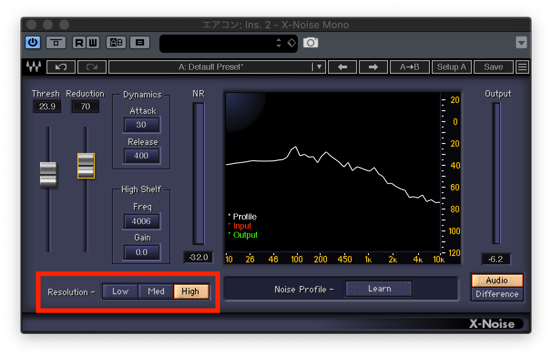Toggle the plugin power icon
552x358 pixels.
click(x=32, y=42)
